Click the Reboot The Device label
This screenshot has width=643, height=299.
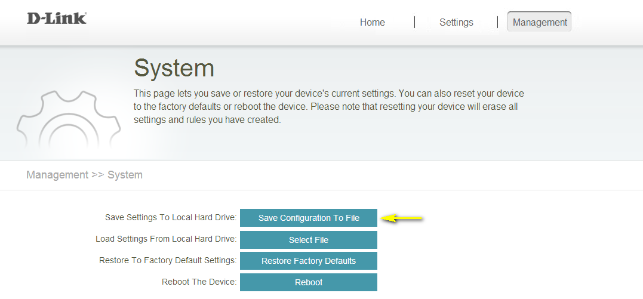coord(199,282)
